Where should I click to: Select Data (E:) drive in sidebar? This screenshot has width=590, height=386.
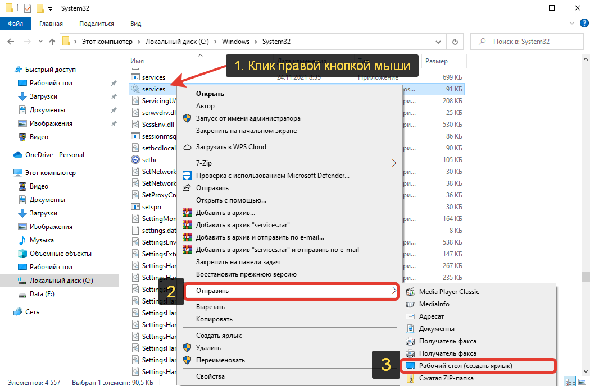click(42, 294)
